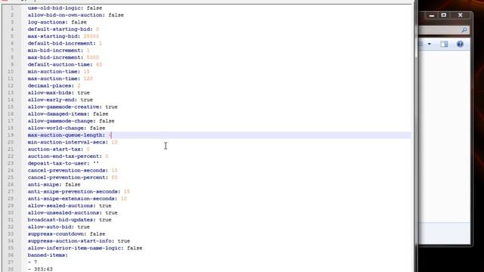
Task: Click the line "allow-damaged-items: false"
Action: [x=68, y=114]
